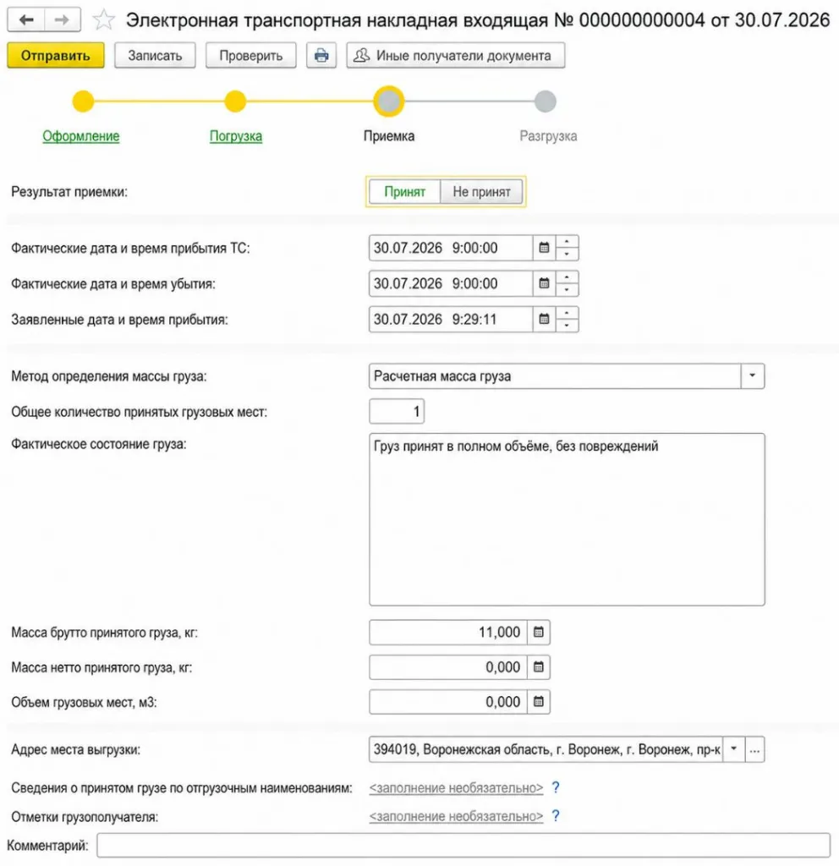Screen dimensions: 839x866
Task: Select 'Принят' acceptance result
Action: coord(405,192)
